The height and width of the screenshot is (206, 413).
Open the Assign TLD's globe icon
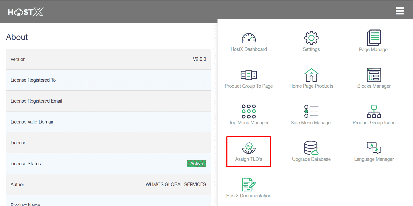249,148
